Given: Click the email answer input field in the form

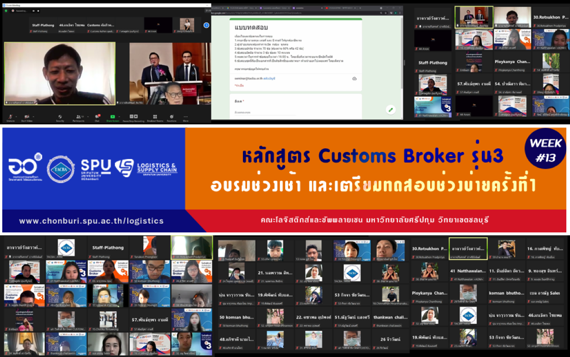Looking at the screenshot, I should click(265, 112).
